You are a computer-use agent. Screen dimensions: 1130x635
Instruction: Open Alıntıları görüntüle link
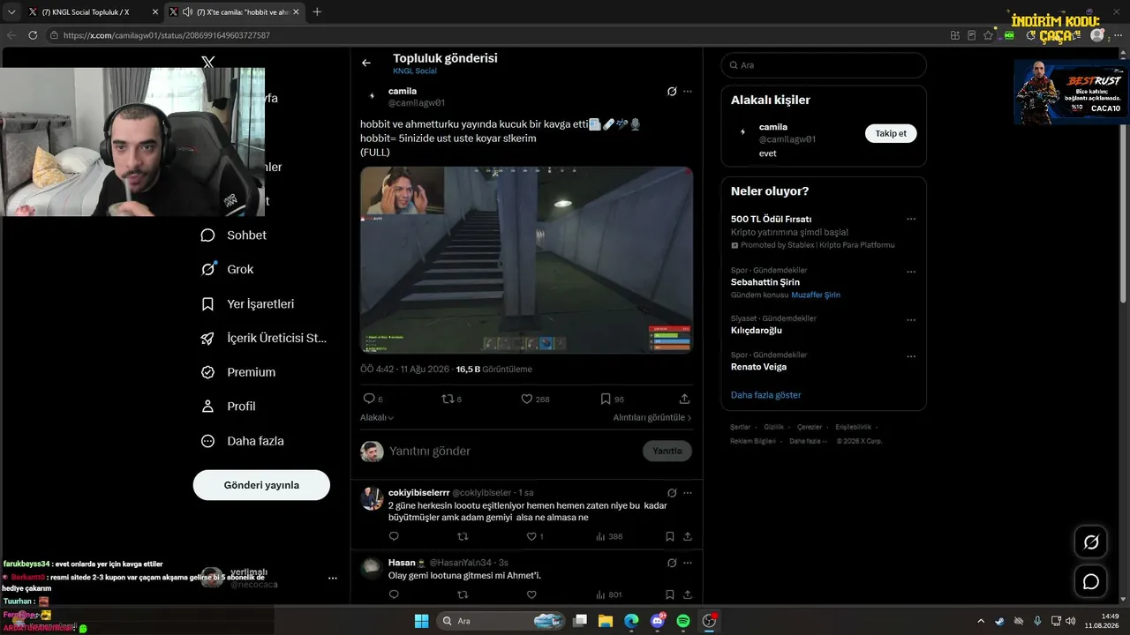pos(652,417)
